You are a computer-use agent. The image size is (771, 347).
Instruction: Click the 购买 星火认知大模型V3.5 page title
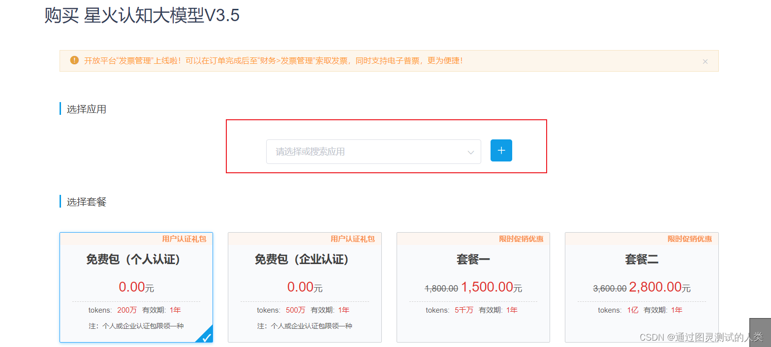(142, 16)
